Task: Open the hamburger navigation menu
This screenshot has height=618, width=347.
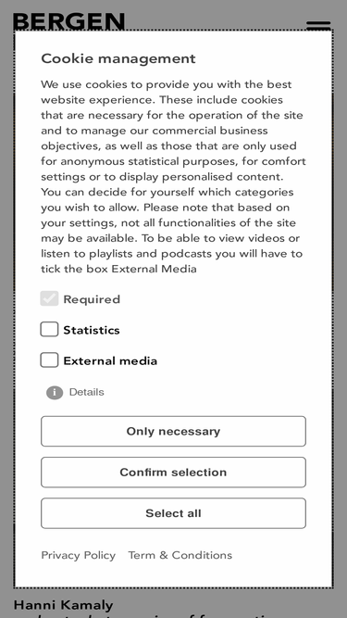Action: coord(318,24)
